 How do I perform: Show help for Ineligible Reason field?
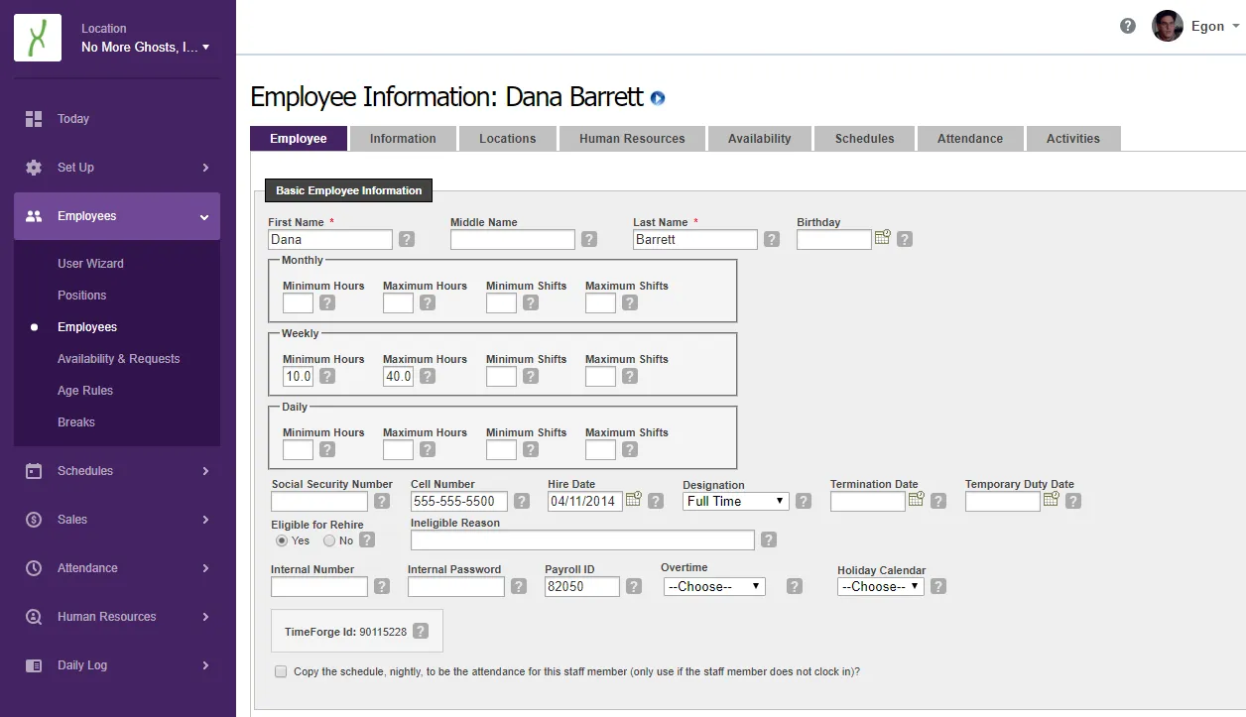769,539
